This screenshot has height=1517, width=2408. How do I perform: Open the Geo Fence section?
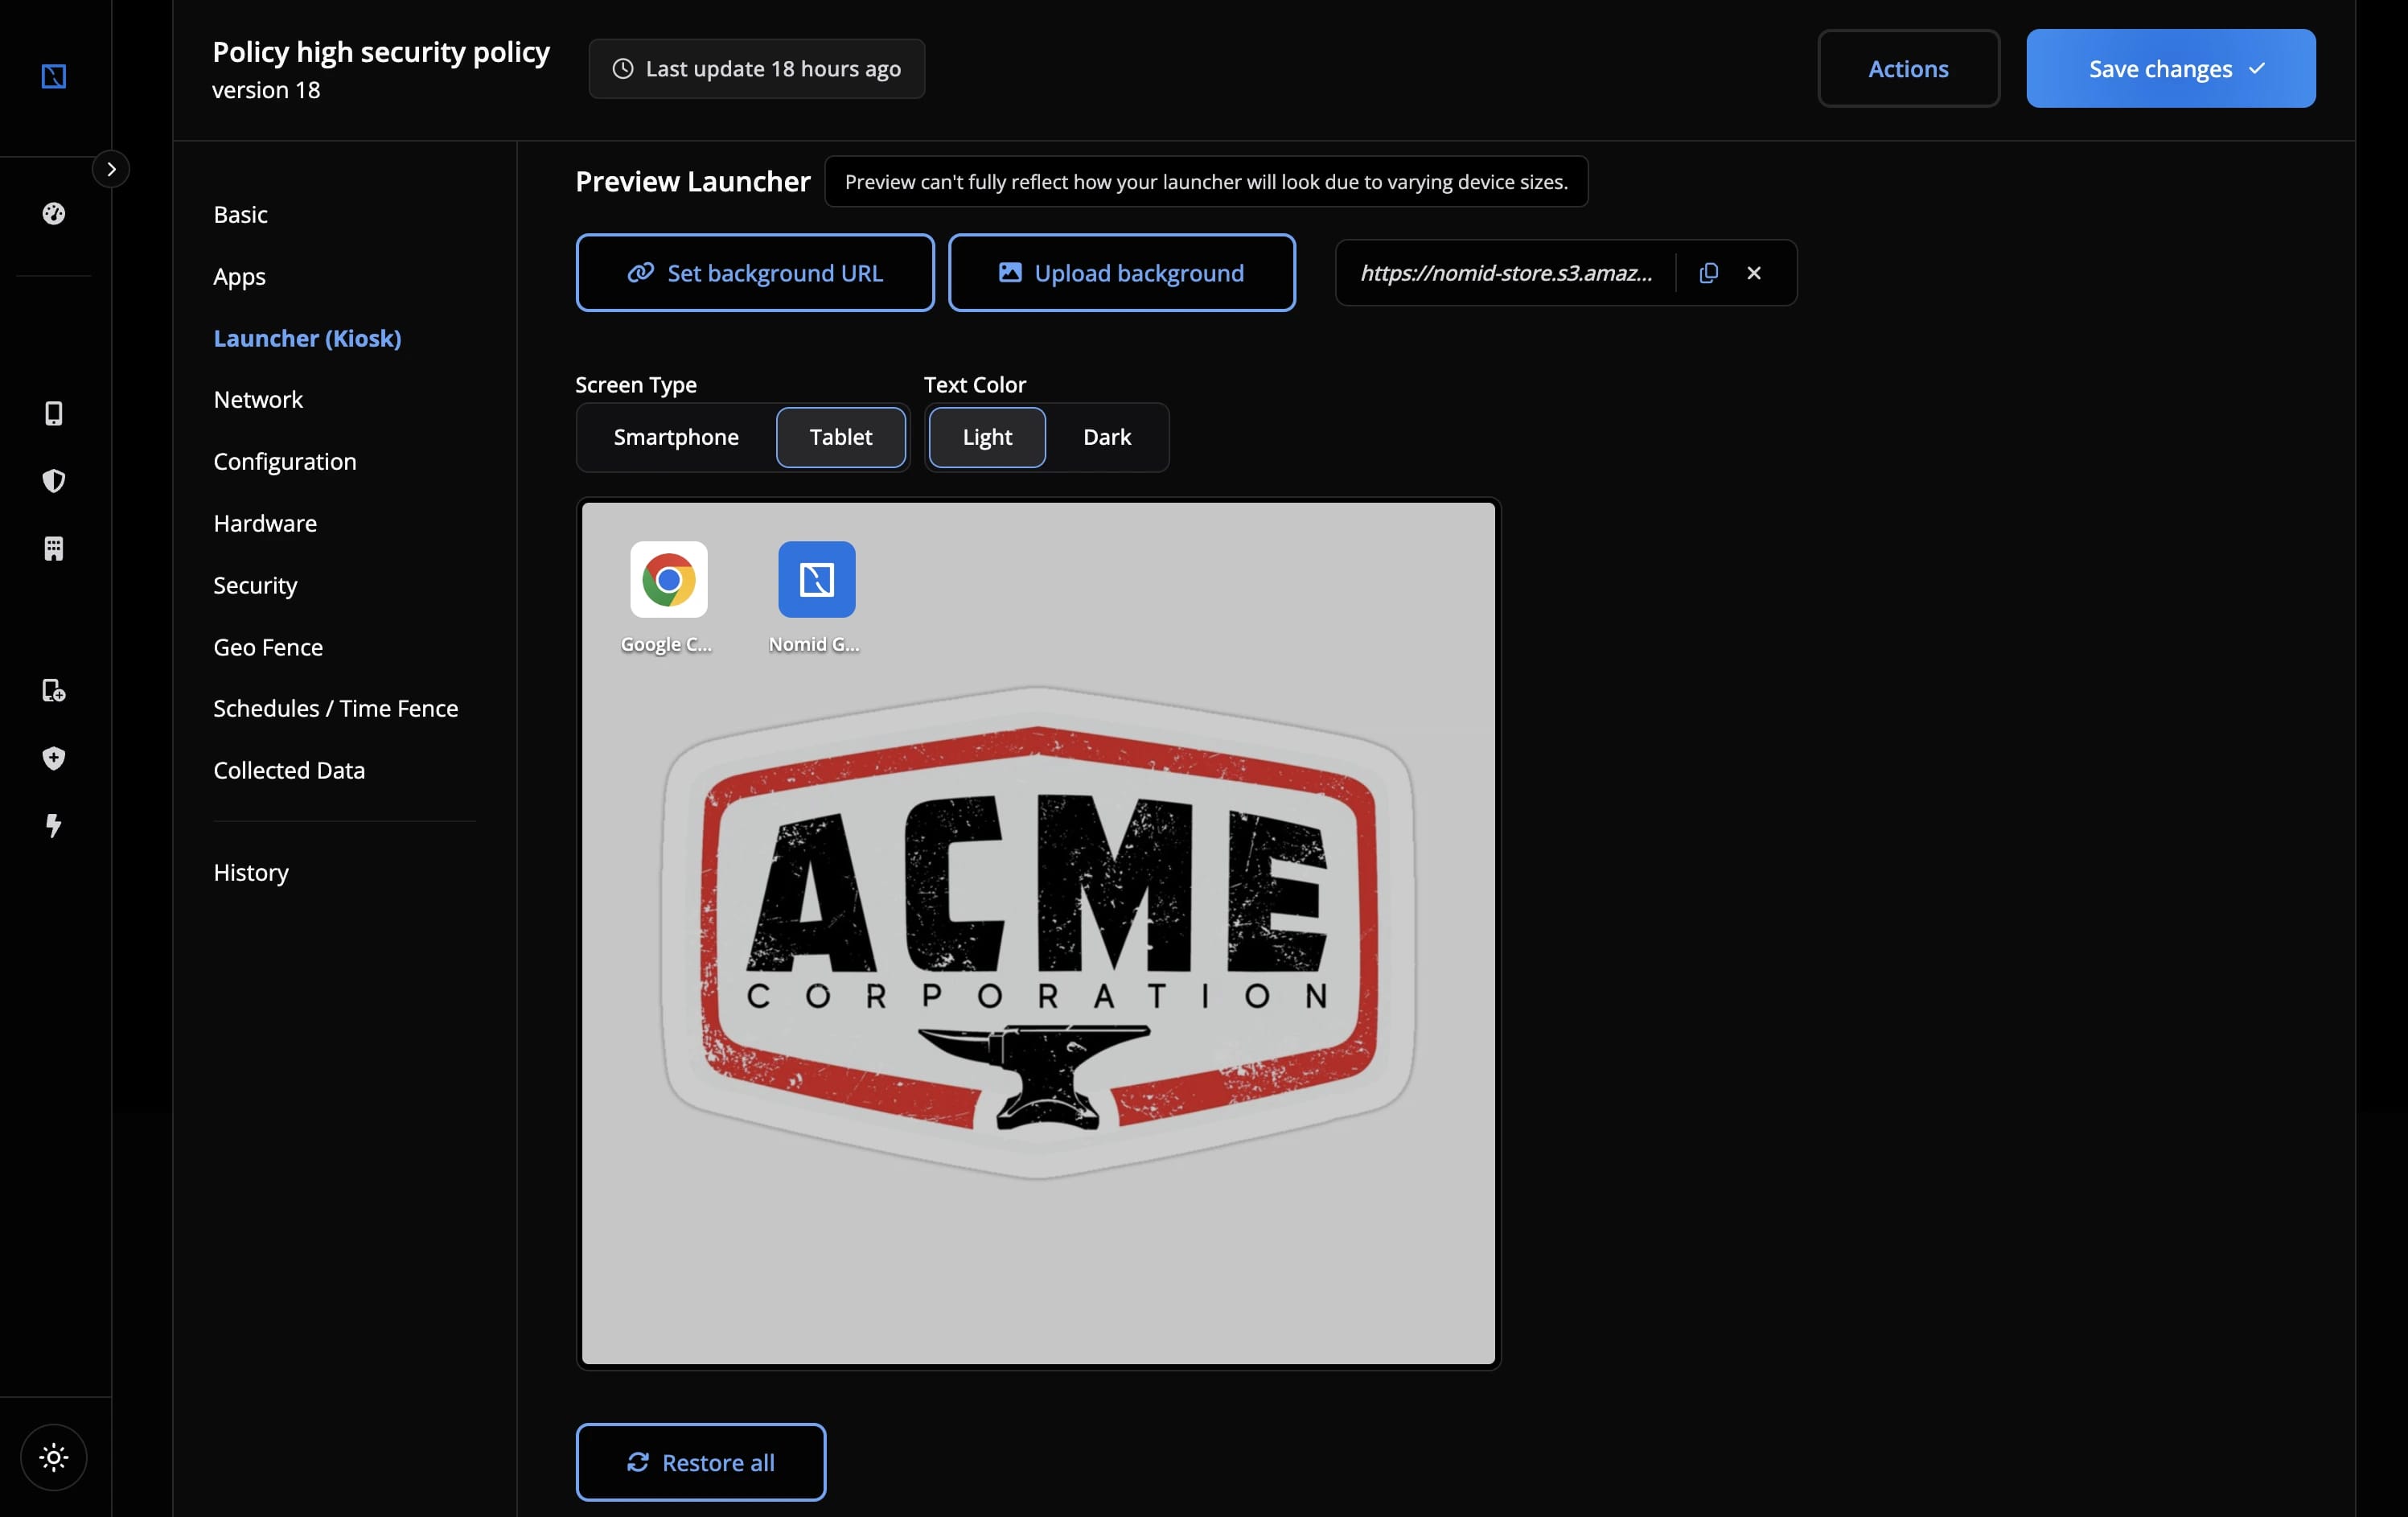click(x=268, y=647)
